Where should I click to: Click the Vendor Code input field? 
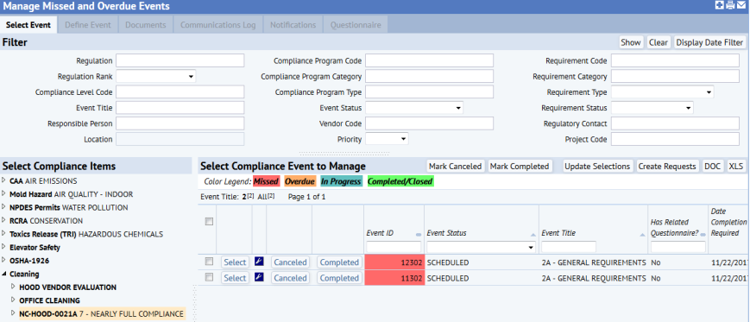pyautogui.click(x=429, y=123)
